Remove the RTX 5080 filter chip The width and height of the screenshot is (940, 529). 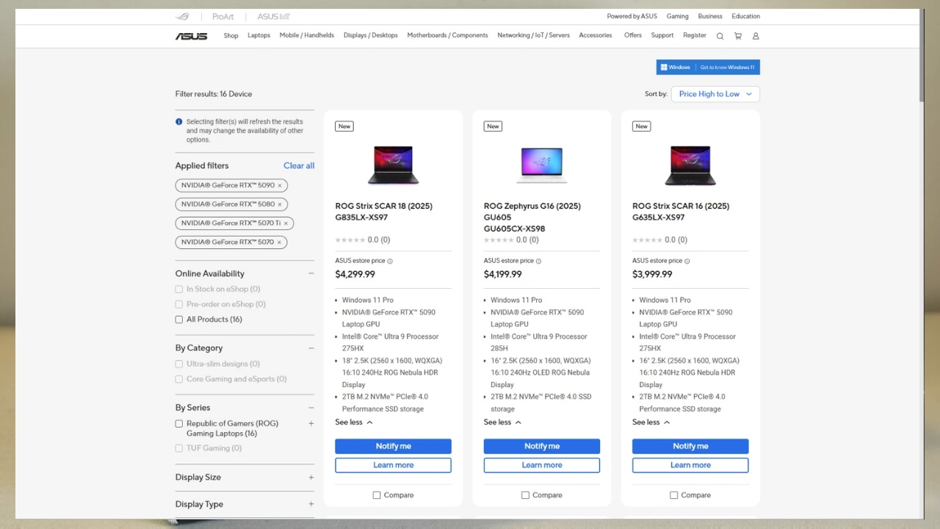tap(280, 204)
